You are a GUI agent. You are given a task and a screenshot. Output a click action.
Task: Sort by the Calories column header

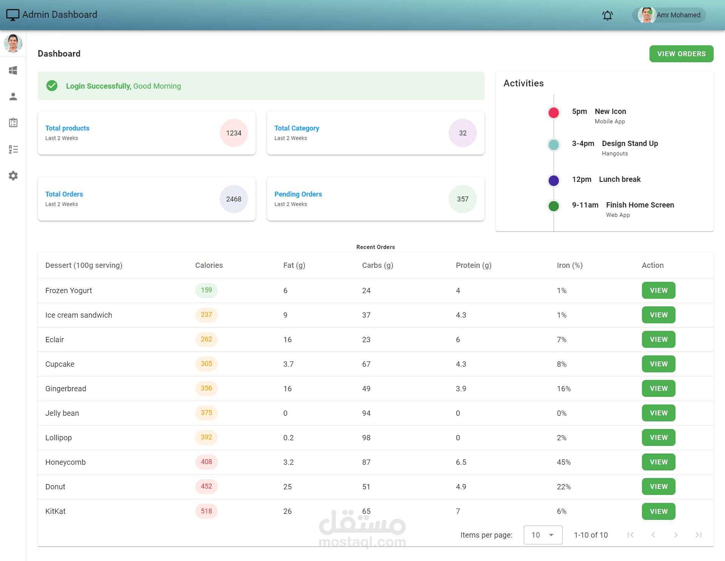209,265
